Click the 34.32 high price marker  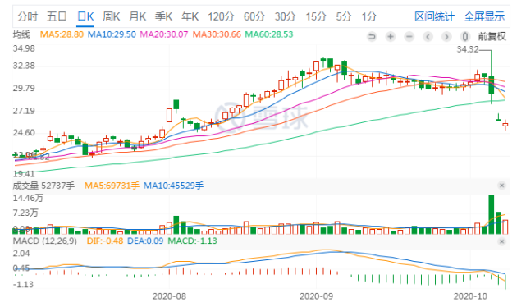click(x=468, y=49)
